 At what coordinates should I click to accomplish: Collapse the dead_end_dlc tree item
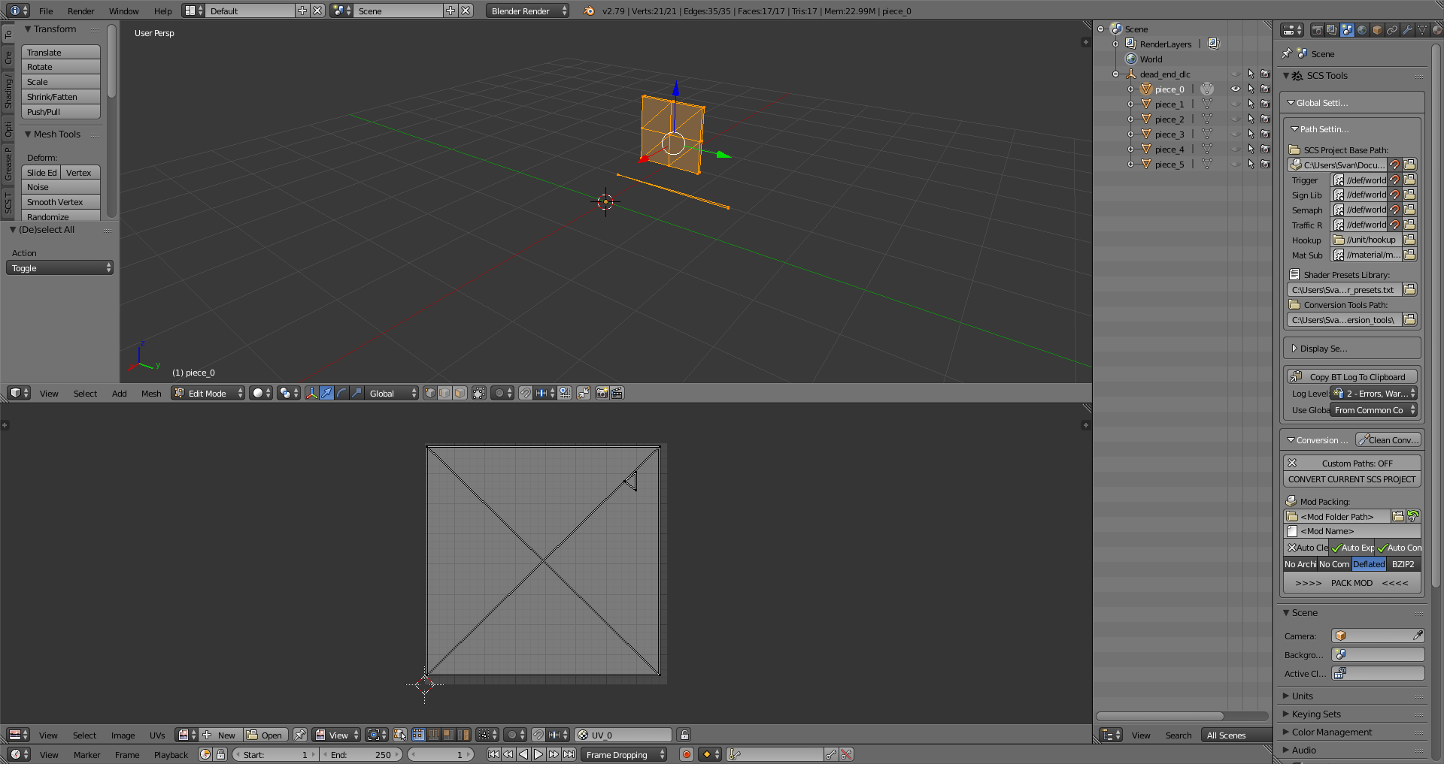(1116, 74)
